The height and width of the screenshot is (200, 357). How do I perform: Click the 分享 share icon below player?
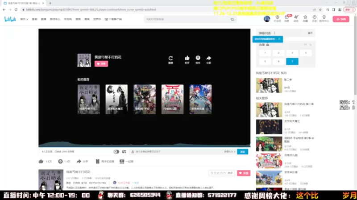[x=79, y=161]
